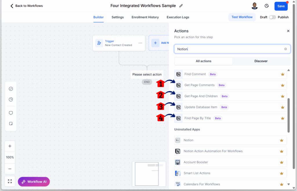Choose the Get Page Comments action

(x=230, y=85)
